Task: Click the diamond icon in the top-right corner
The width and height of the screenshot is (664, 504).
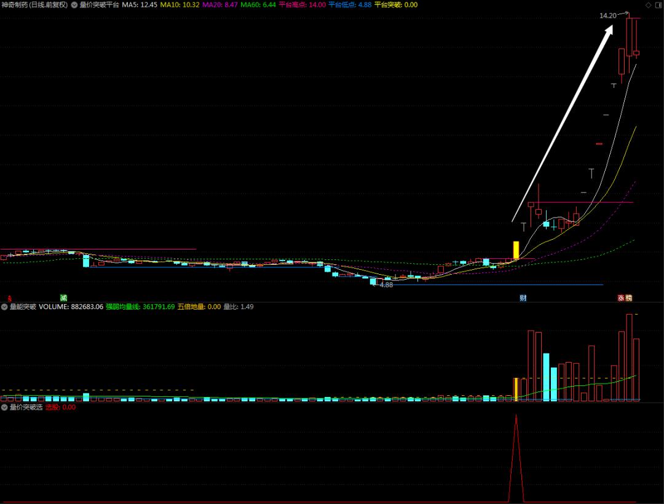Action: point(649,5)
